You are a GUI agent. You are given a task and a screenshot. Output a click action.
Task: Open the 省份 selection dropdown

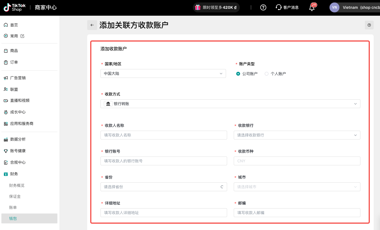click(163, 187)
